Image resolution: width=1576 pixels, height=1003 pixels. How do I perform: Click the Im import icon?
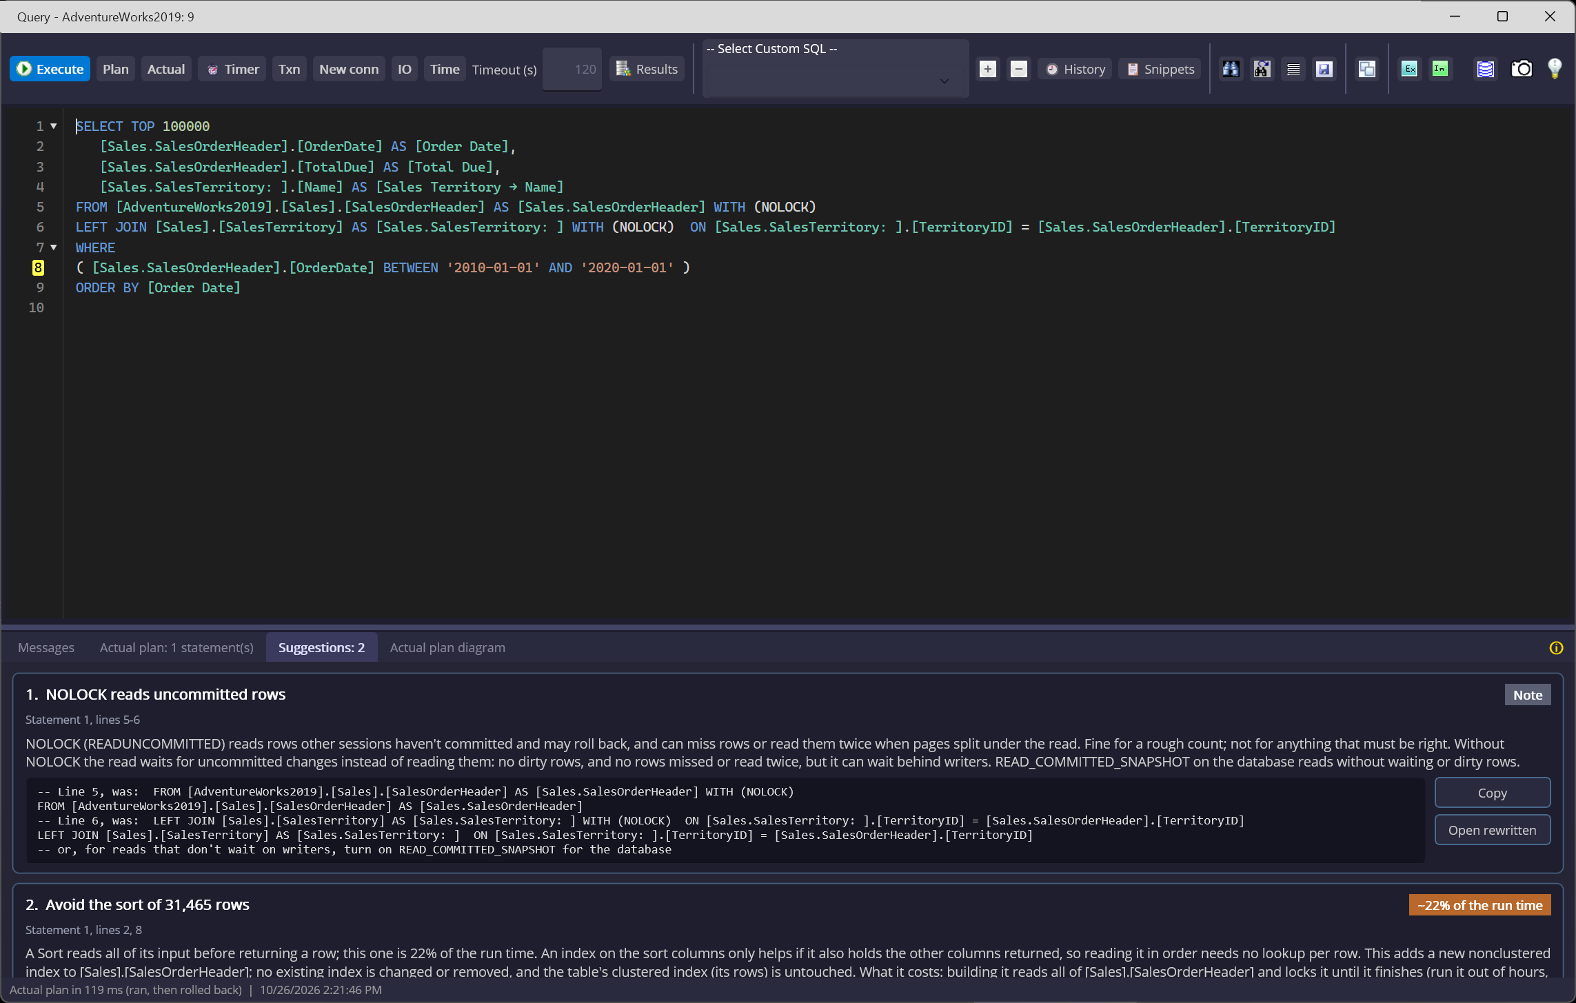click(1440, 69)
